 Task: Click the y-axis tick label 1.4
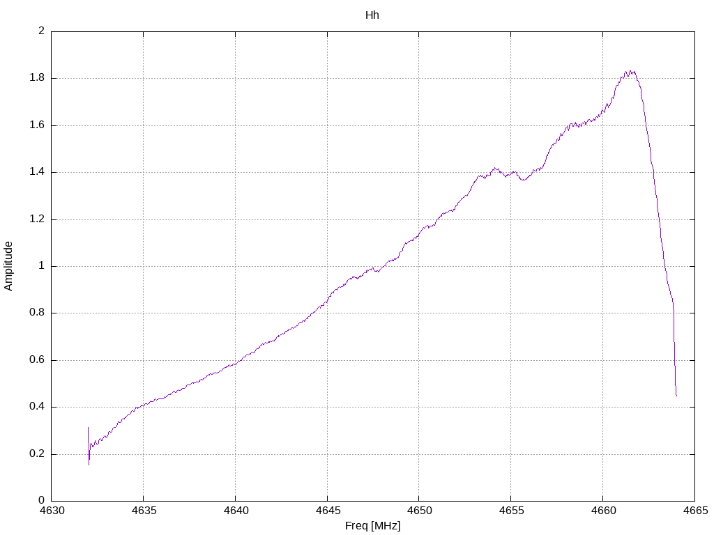click(37, 172)
